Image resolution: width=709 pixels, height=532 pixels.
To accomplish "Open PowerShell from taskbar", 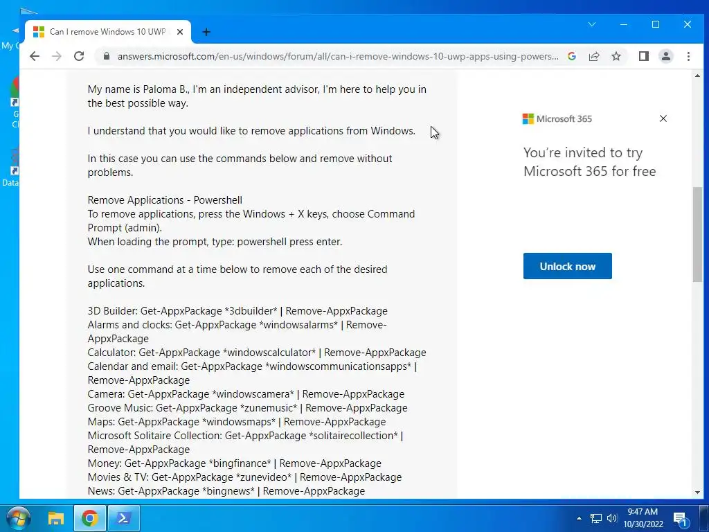I will [x=124, y=518].
